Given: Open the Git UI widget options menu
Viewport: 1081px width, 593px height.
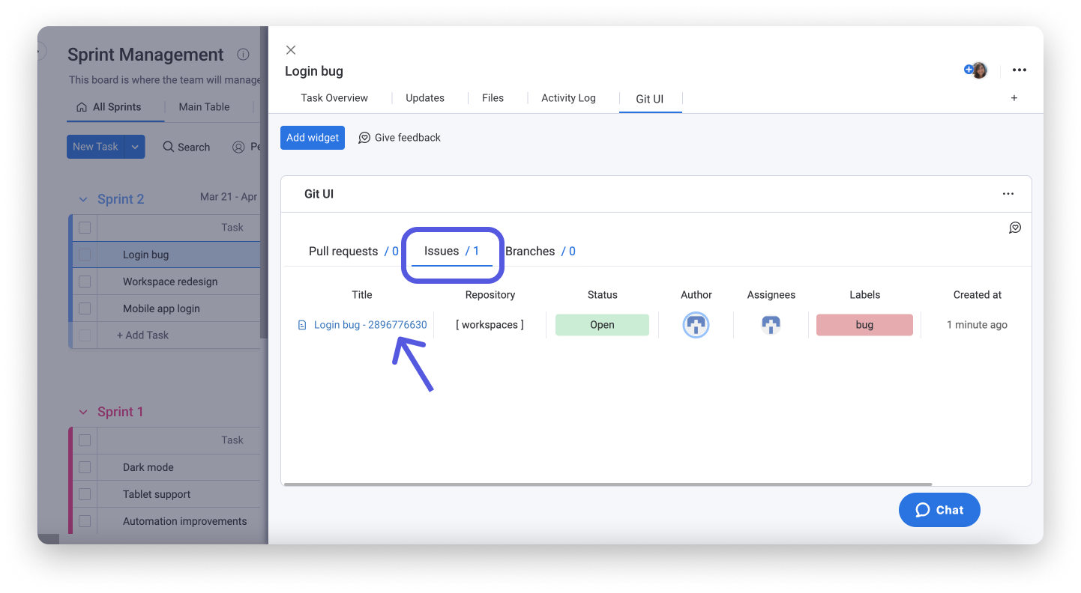Looking at the screenshot, I should coord(1008,193).
